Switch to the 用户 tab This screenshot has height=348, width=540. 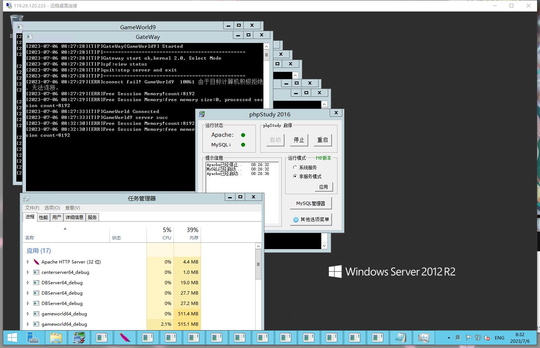pos(56,217)
